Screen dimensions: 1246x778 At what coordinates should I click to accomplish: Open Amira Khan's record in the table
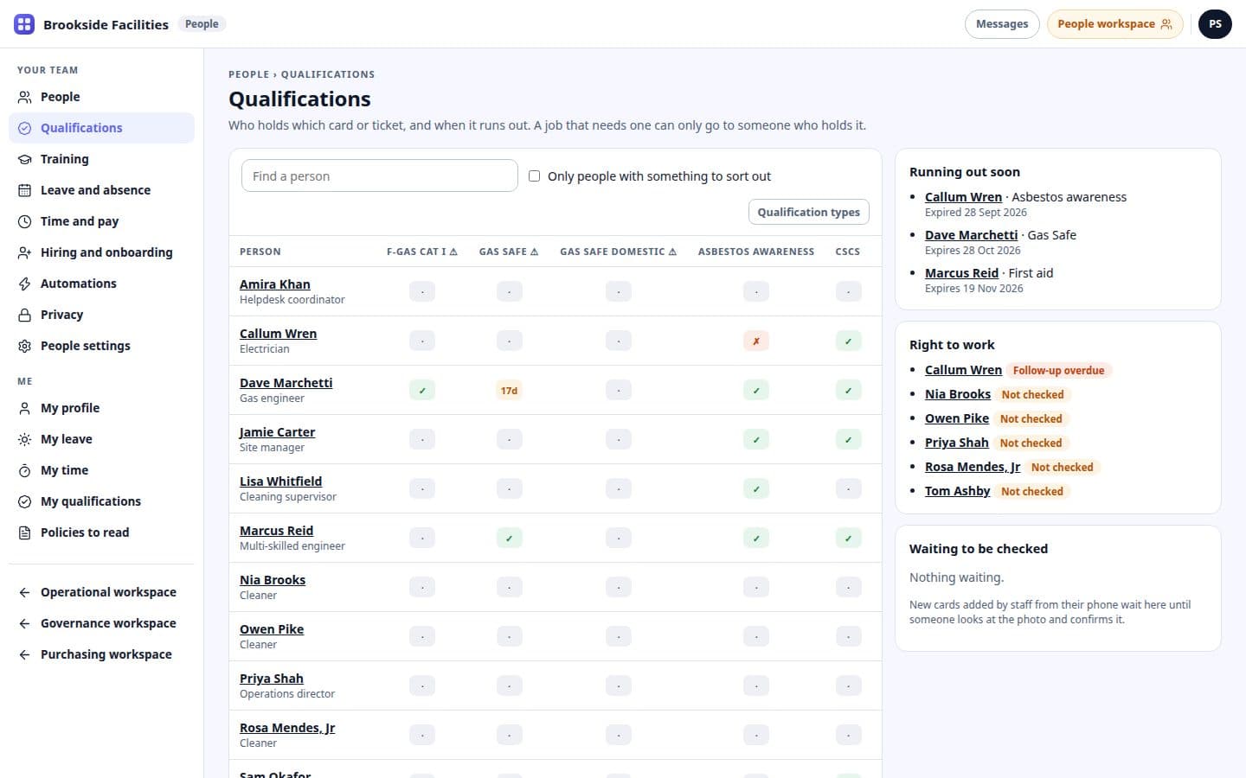coord(274,284)
